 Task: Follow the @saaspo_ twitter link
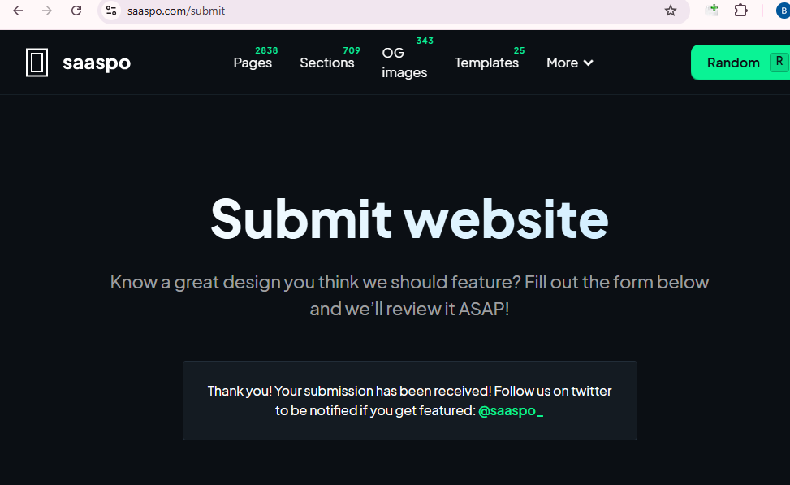pyautogui.click(x=511, y=410)
